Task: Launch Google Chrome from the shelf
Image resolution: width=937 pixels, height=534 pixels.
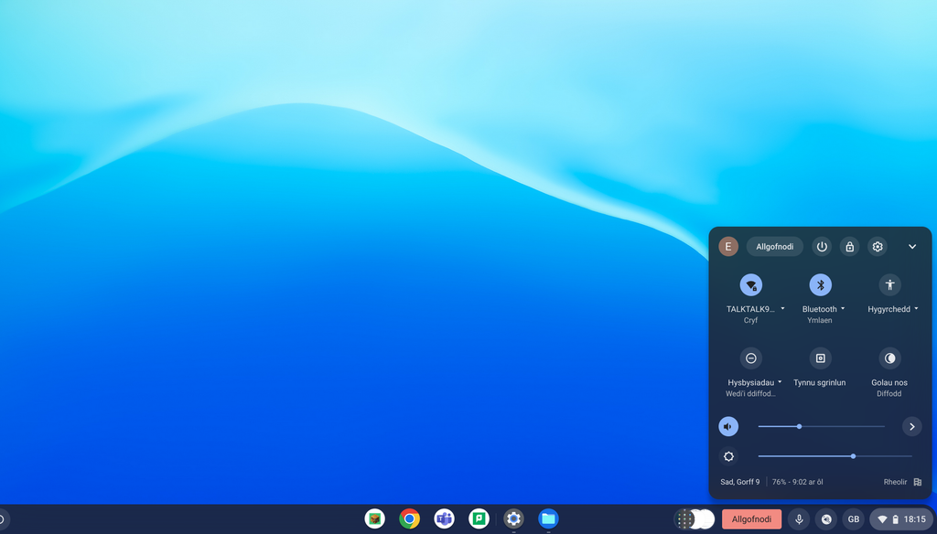Action: tap(409, 518)
